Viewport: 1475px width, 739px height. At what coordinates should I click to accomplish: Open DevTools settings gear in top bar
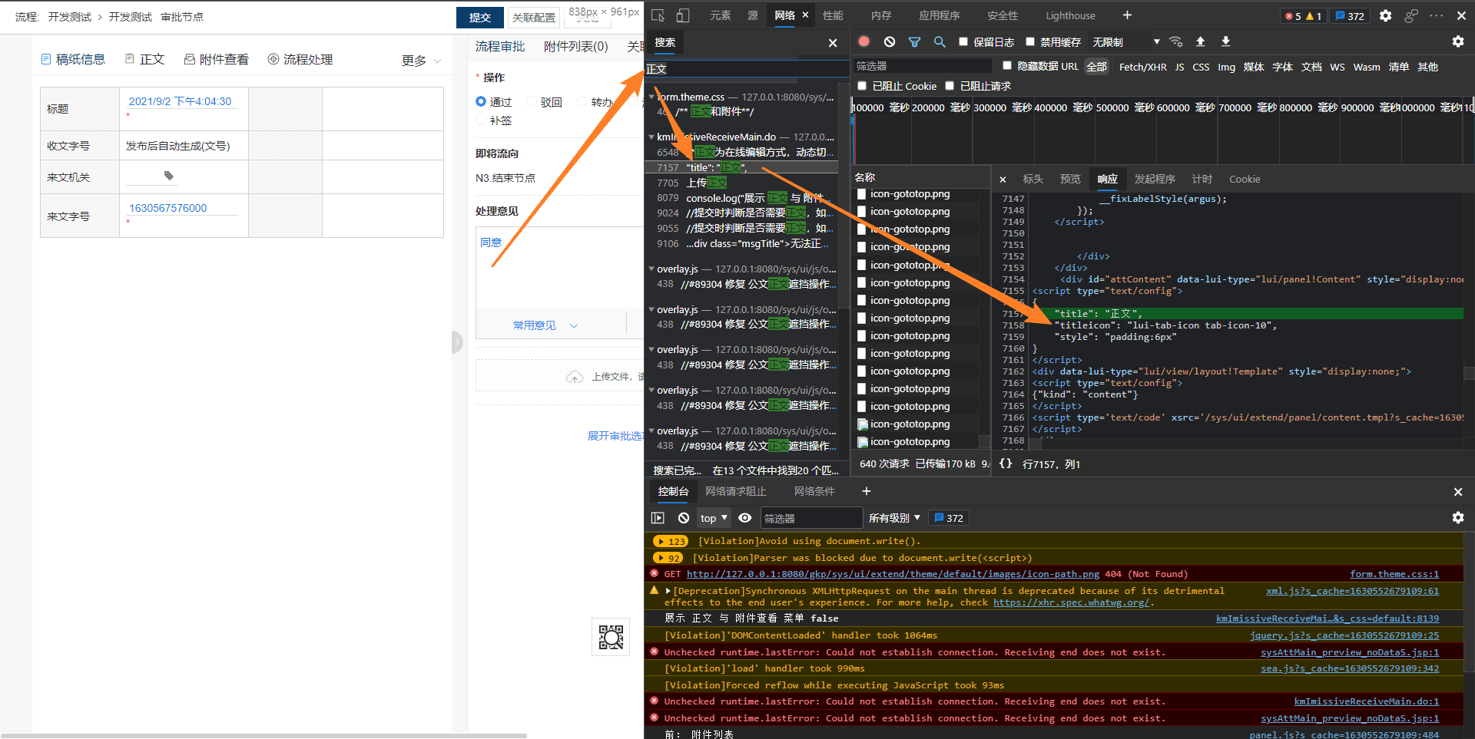coord(1385,15)
